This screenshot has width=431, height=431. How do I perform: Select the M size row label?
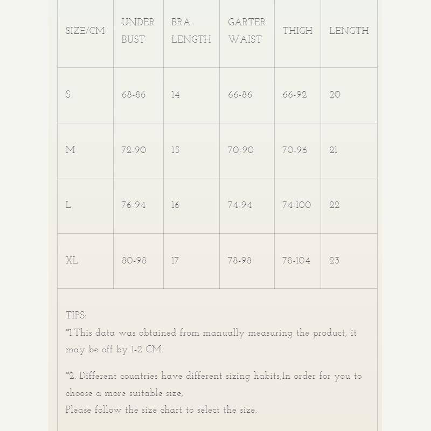tap(70, 150)
